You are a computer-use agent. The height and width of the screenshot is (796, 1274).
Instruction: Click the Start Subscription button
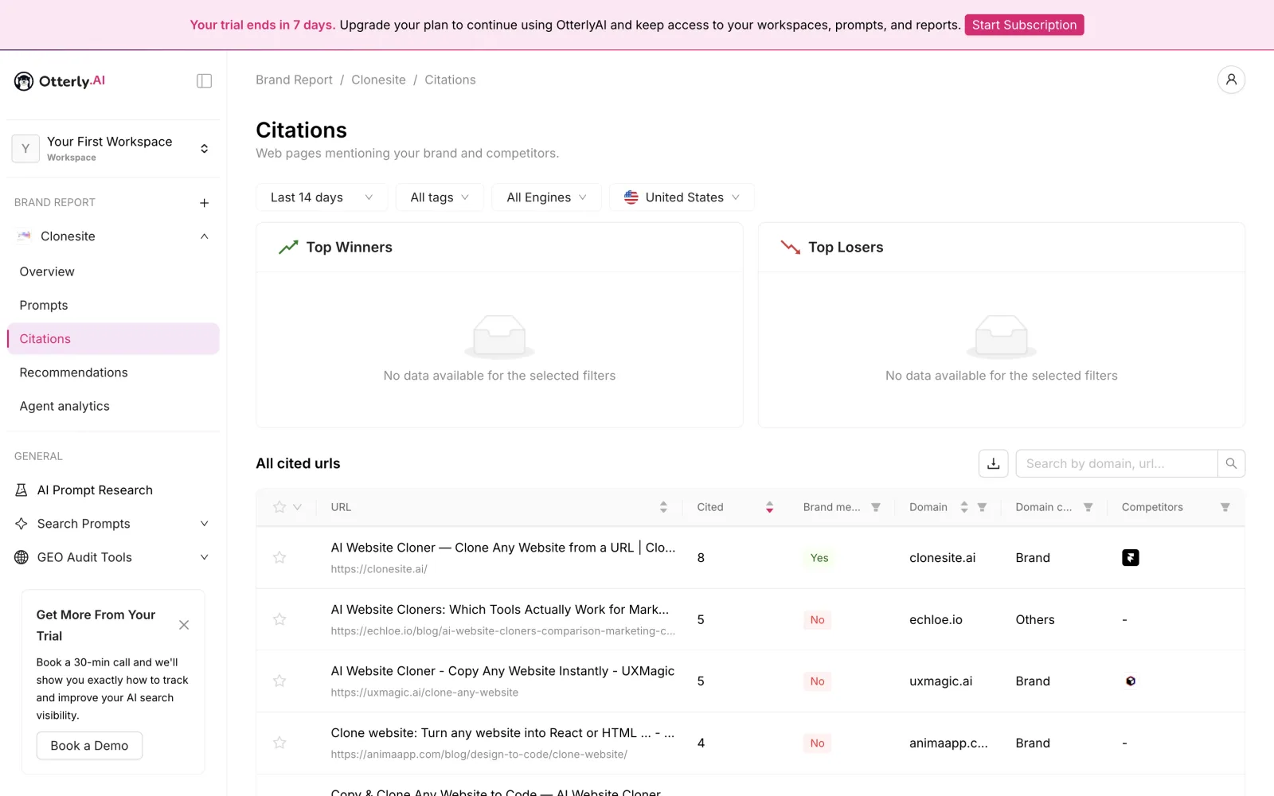click(1024, 25)
